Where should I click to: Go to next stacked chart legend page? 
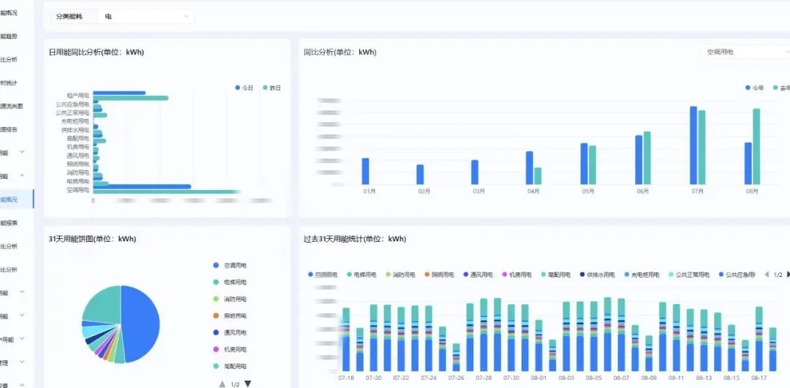[x=788, y=274]
